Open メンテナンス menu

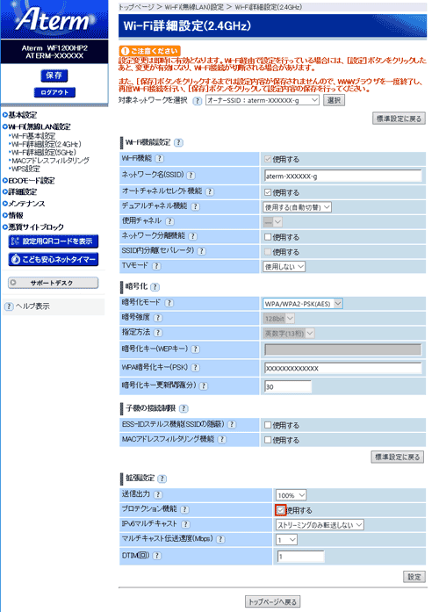(x=26, y=204)
